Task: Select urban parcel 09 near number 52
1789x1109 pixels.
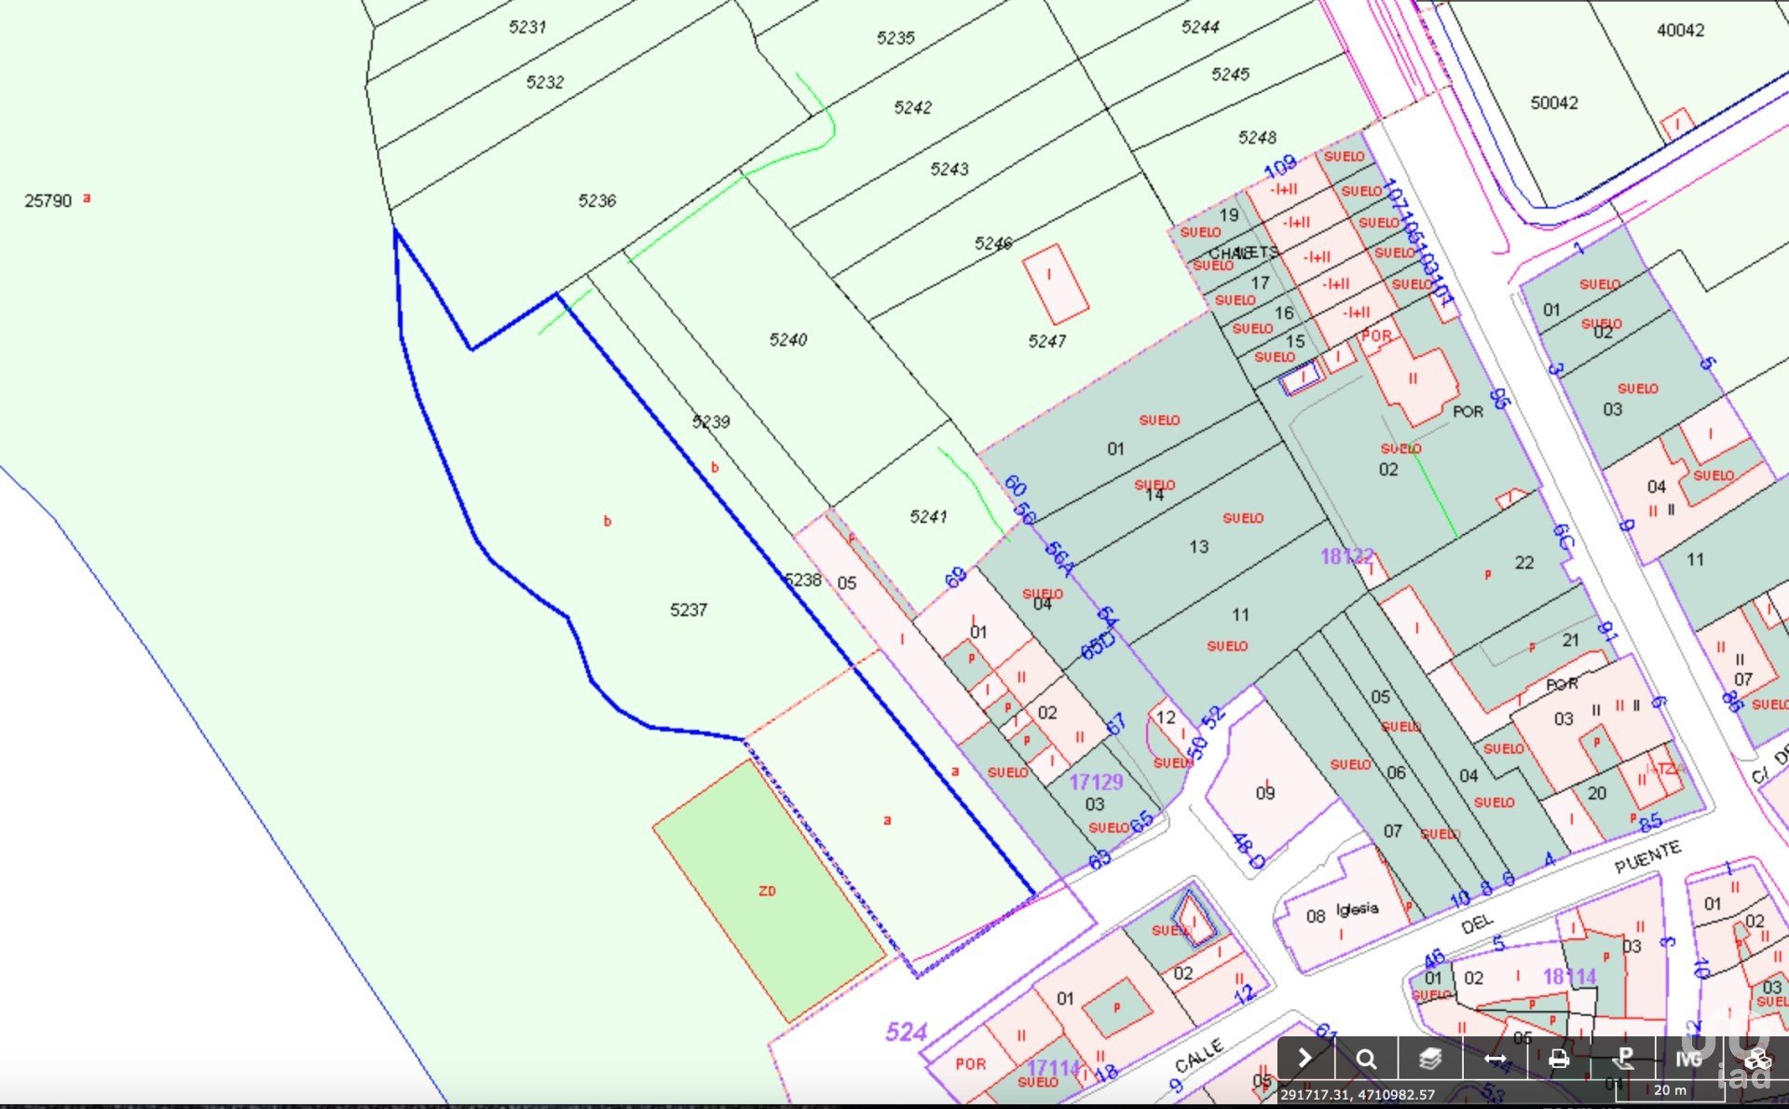Action: coord(1264,792)
